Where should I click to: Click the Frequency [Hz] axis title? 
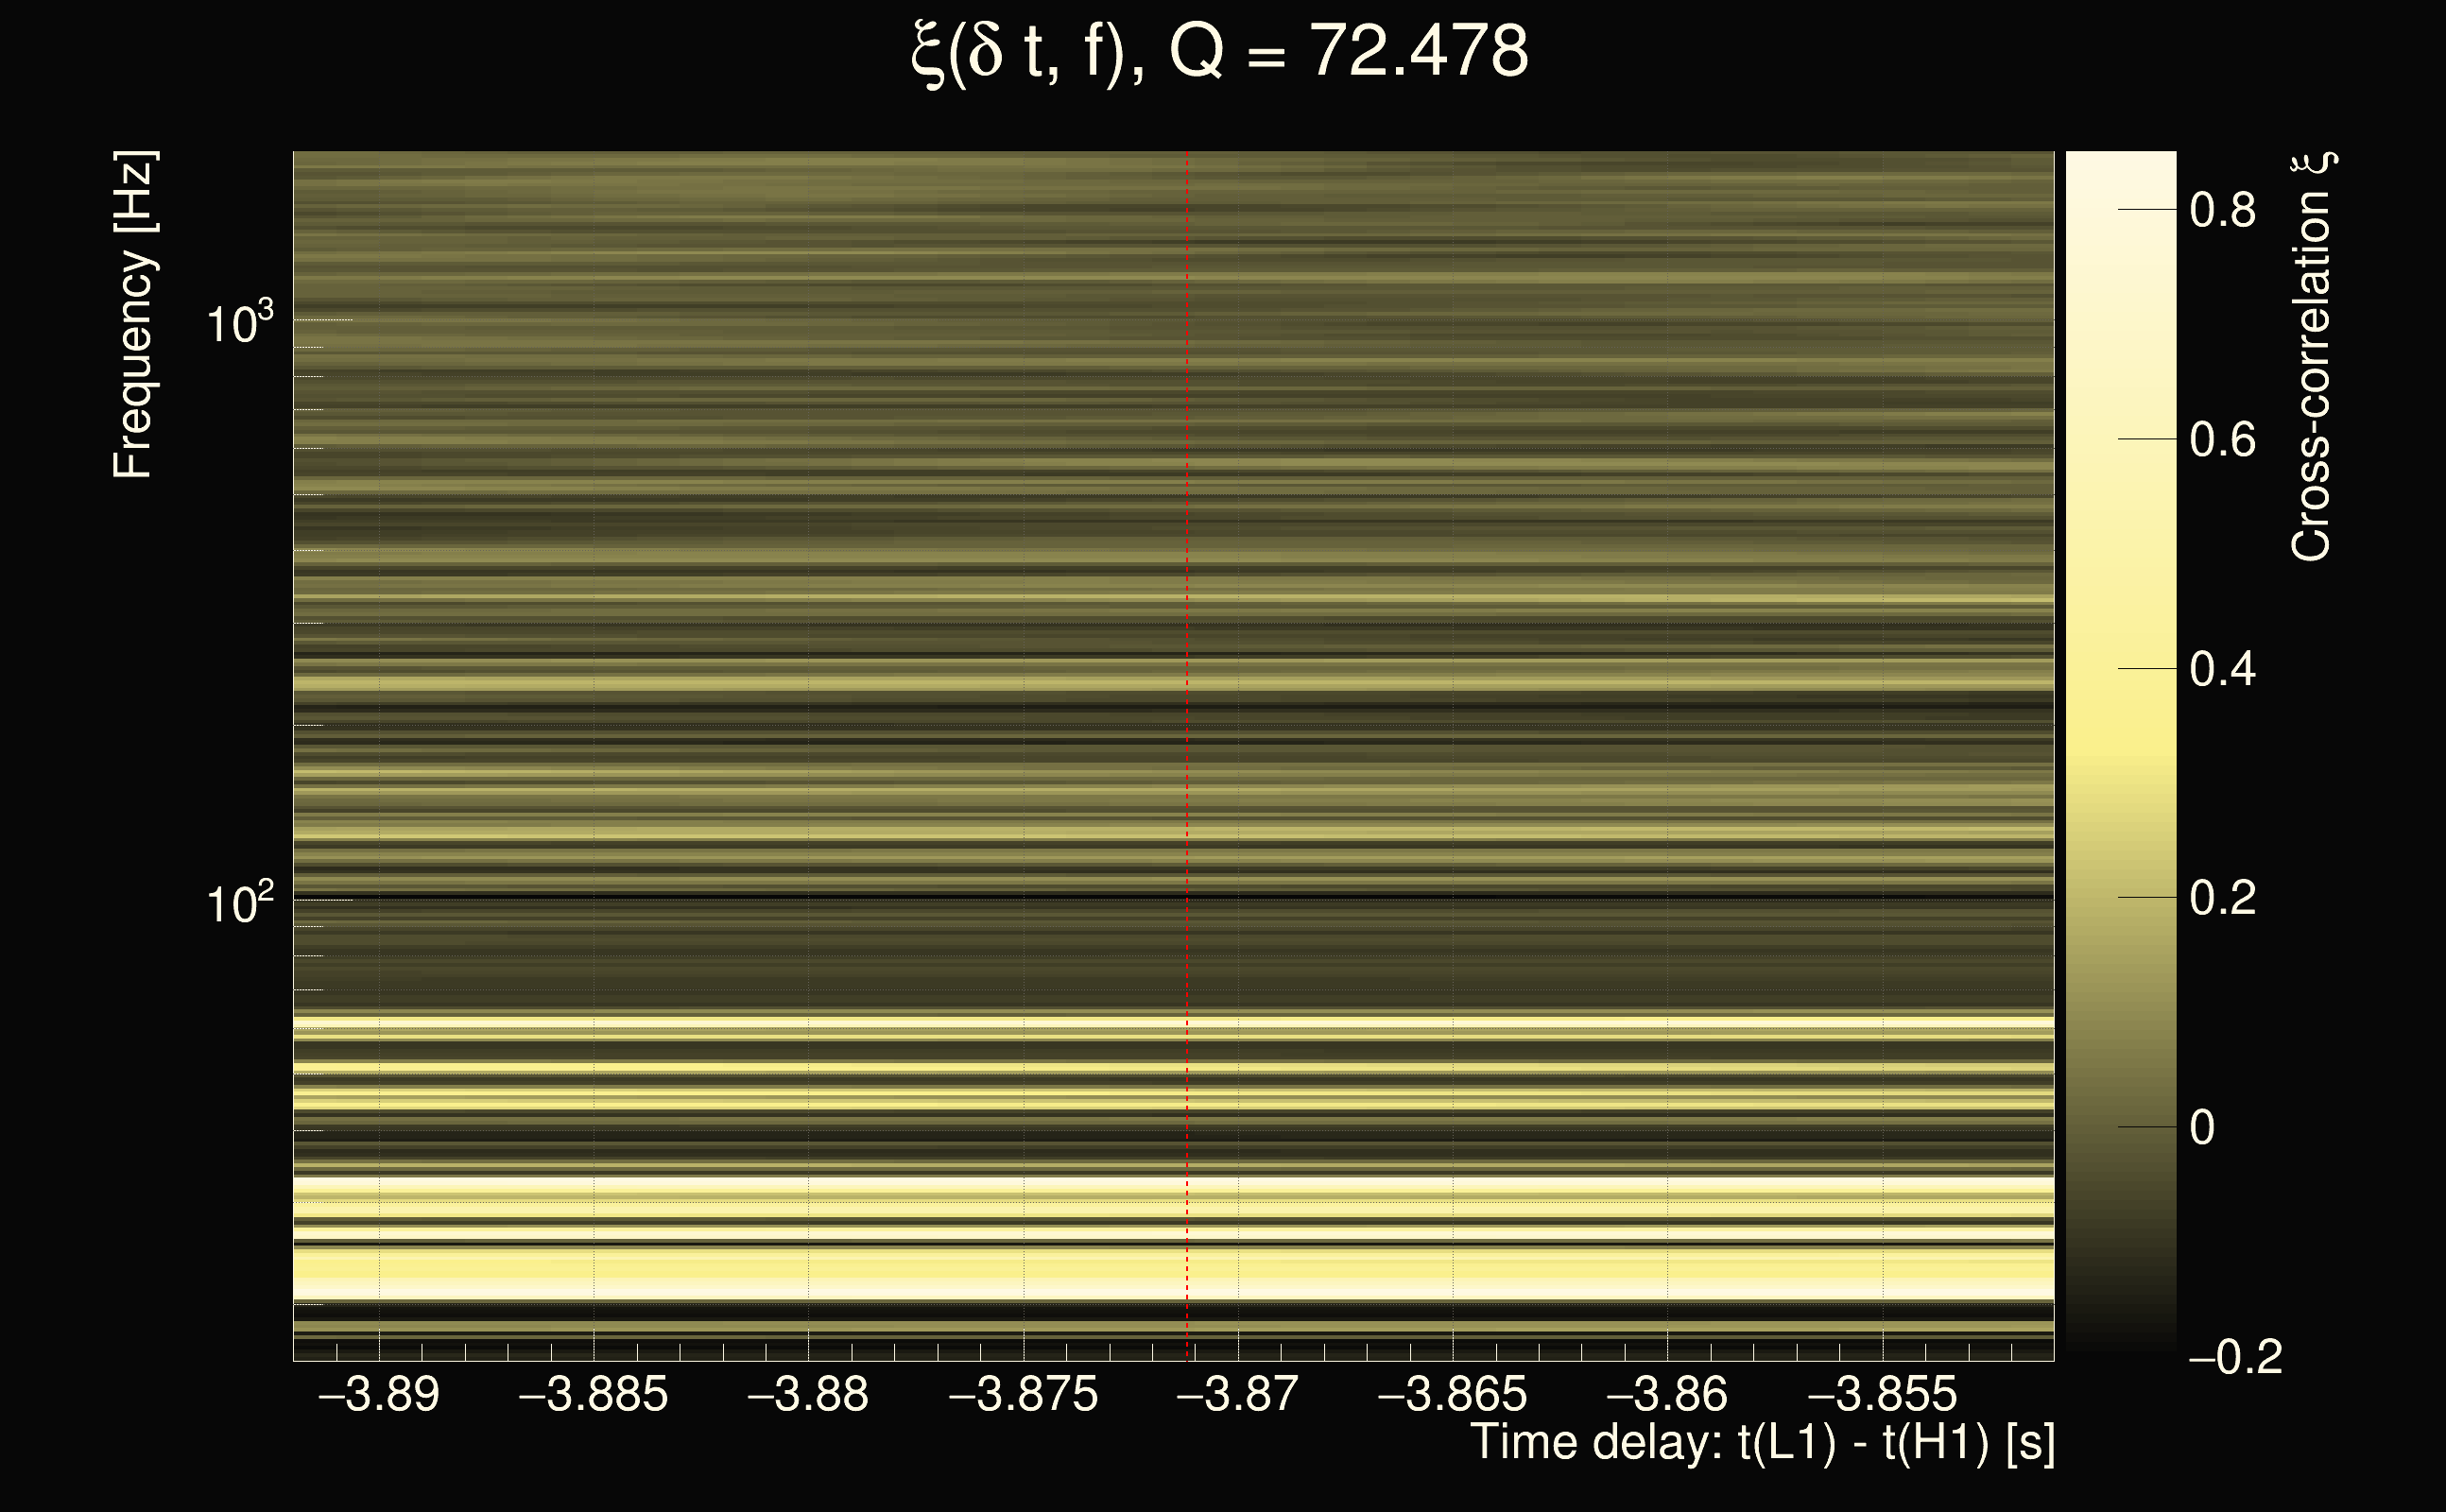(x=133, y=315)
